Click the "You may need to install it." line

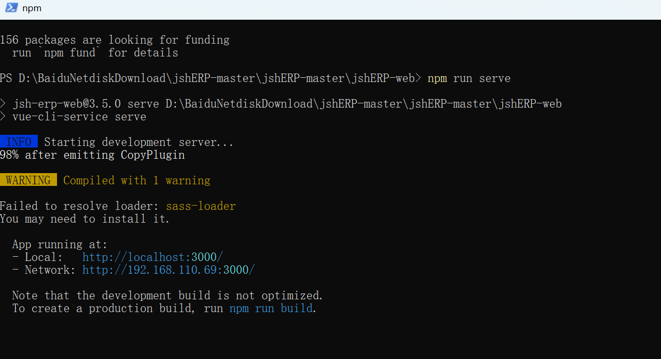pyautogui.click(x=85, y=219)
